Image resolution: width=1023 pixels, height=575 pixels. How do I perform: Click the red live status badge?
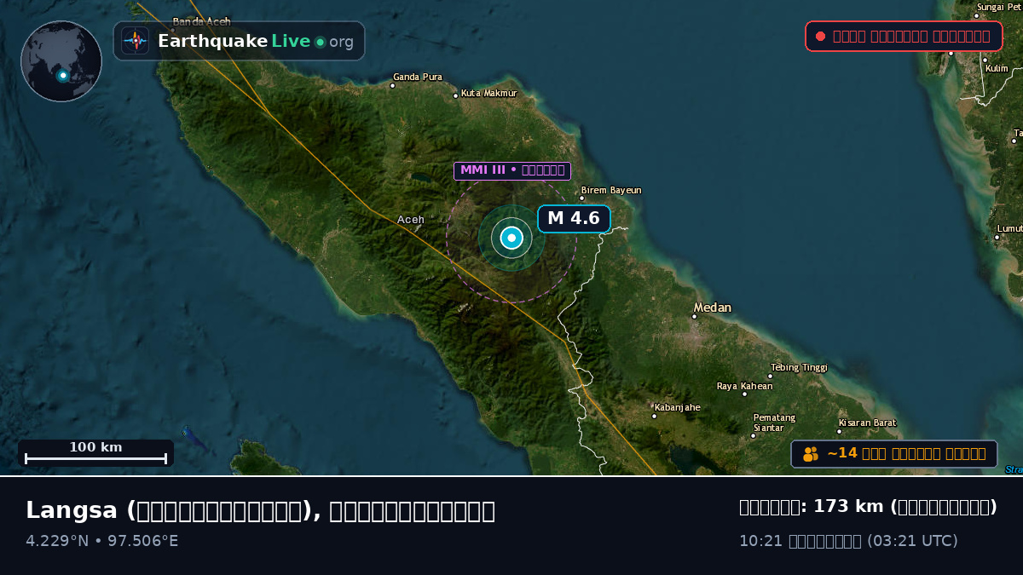click(x=904, y=36)
